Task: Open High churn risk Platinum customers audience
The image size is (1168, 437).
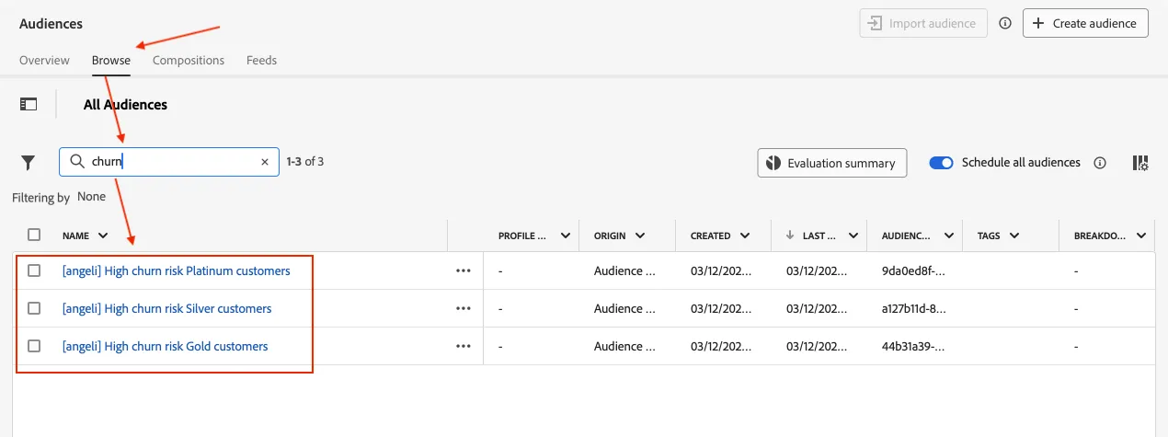Action: tap(176, 270)
